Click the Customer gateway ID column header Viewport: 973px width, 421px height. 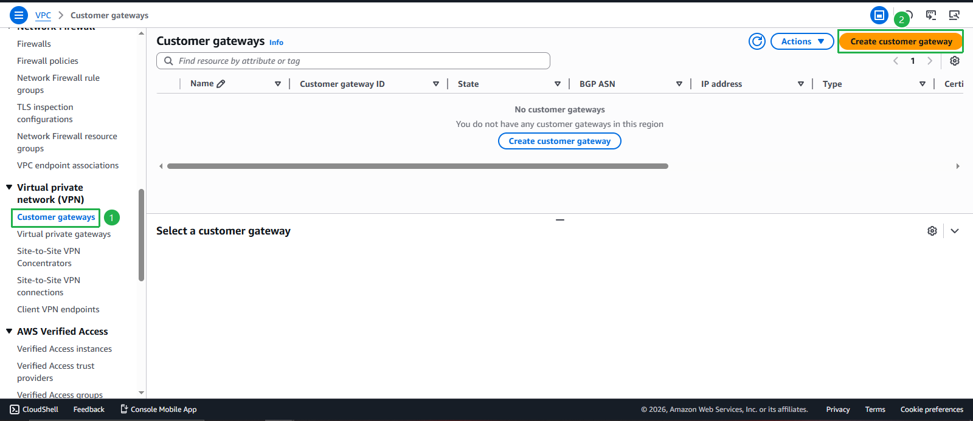pos(342,84)
